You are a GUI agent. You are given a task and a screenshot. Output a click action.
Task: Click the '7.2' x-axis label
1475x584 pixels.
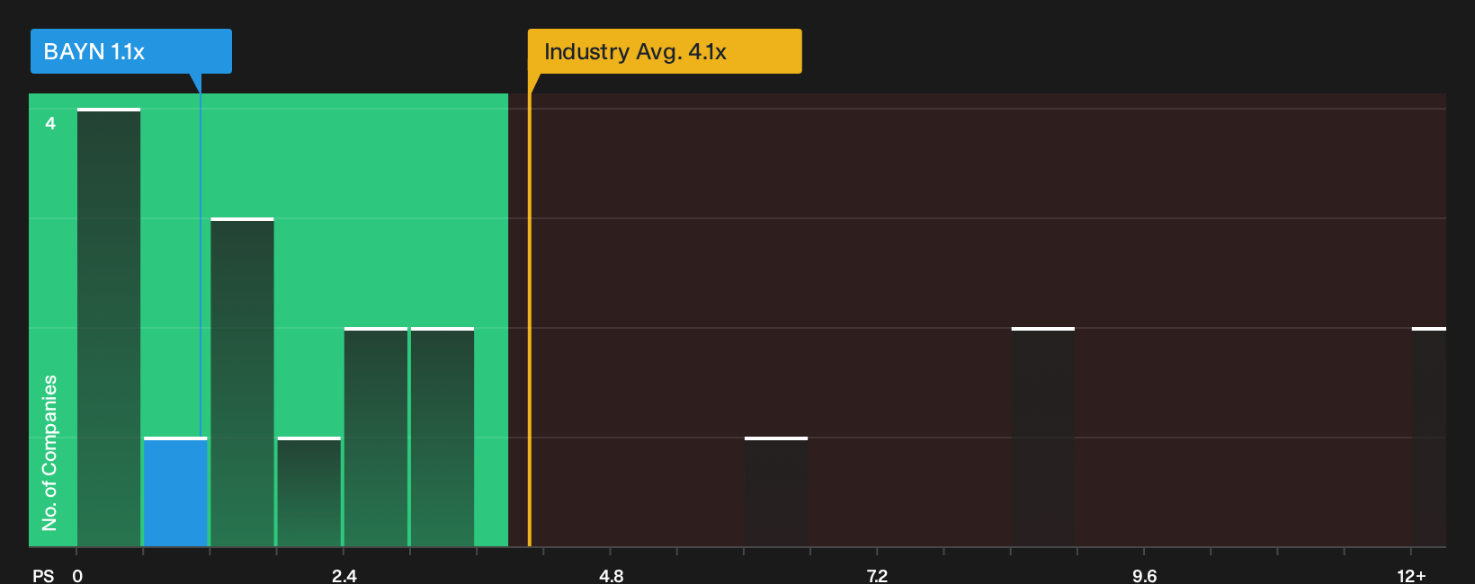pyautogui.click(x=877, y=575)
